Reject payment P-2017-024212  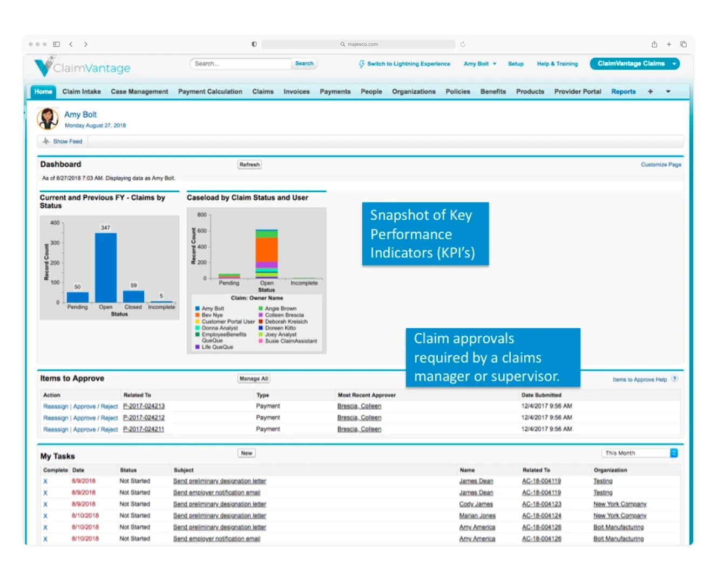(109, 418)
